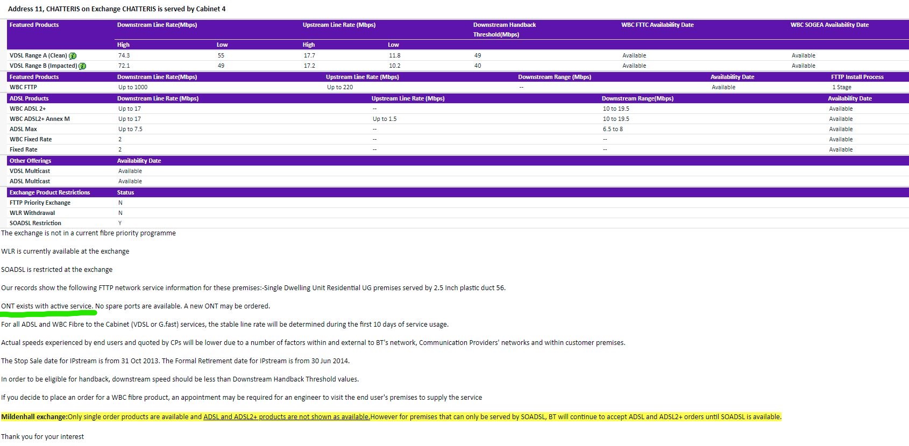This screenshot has width=909, height=446.
Task: Select the ADSL Multicast row label
Action: tap(30, 181)
